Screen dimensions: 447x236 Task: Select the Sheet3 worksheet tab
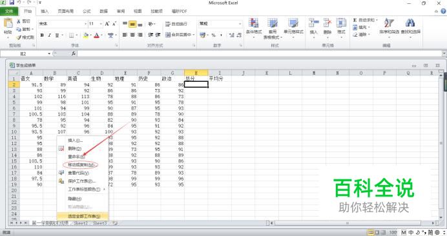[99, 224]
